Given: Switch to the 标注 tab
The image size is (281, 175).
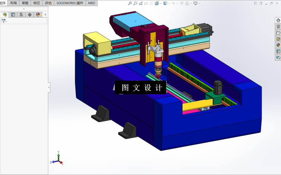Looking at the screenshot, I should pos(37,3).
